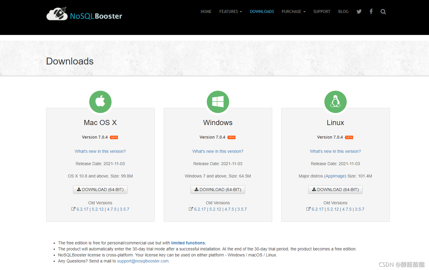Open old version 6.2.17 for Linux
The image size is (429, 270).
coord(317,209)
